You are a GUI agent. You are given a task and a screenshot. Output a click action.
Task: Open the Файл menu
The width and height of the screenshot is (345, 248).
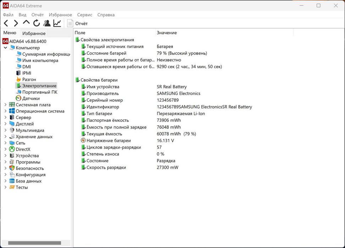coord(8,15)
